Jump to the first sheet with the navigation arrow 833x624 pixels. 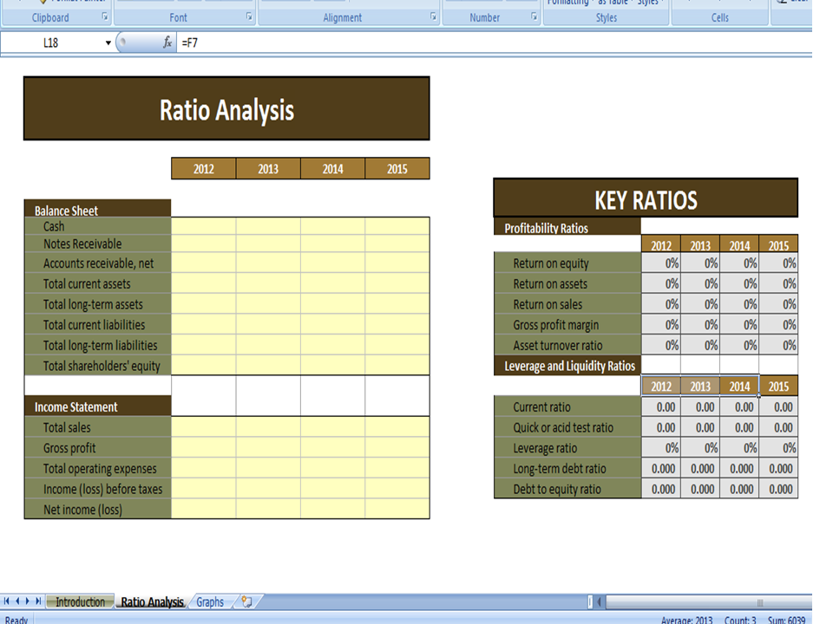tap(7, 601)
